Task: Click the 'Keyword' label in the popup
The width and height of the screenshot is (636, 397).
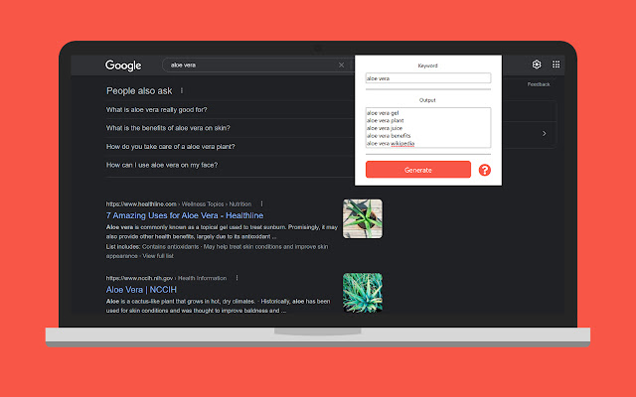Action: (427, 66)
